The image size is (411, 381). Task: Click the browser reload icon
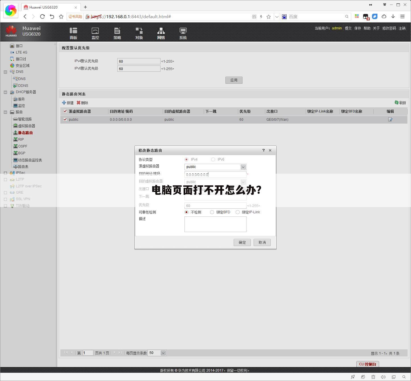click(42, 17)
